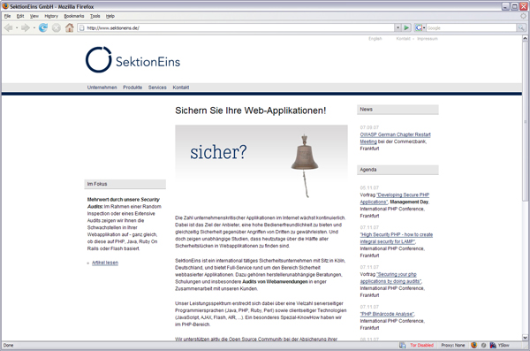
Task: Open the Bookmarks menu
Action: (x=74, y=16)
